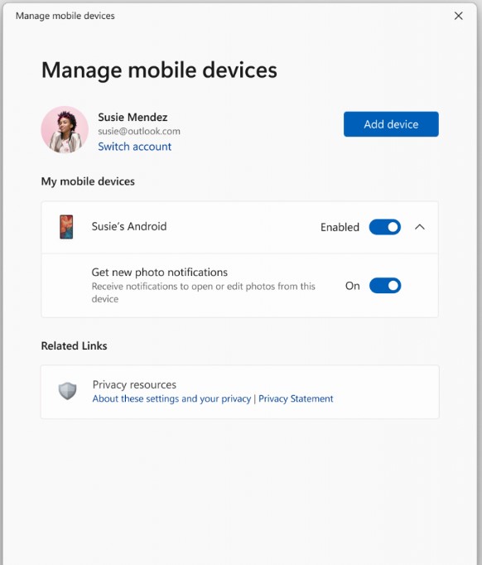The image size is (482, 565).
Task: Click the Related Links heading
Action: pyautogui.click(x=74, y=346)
